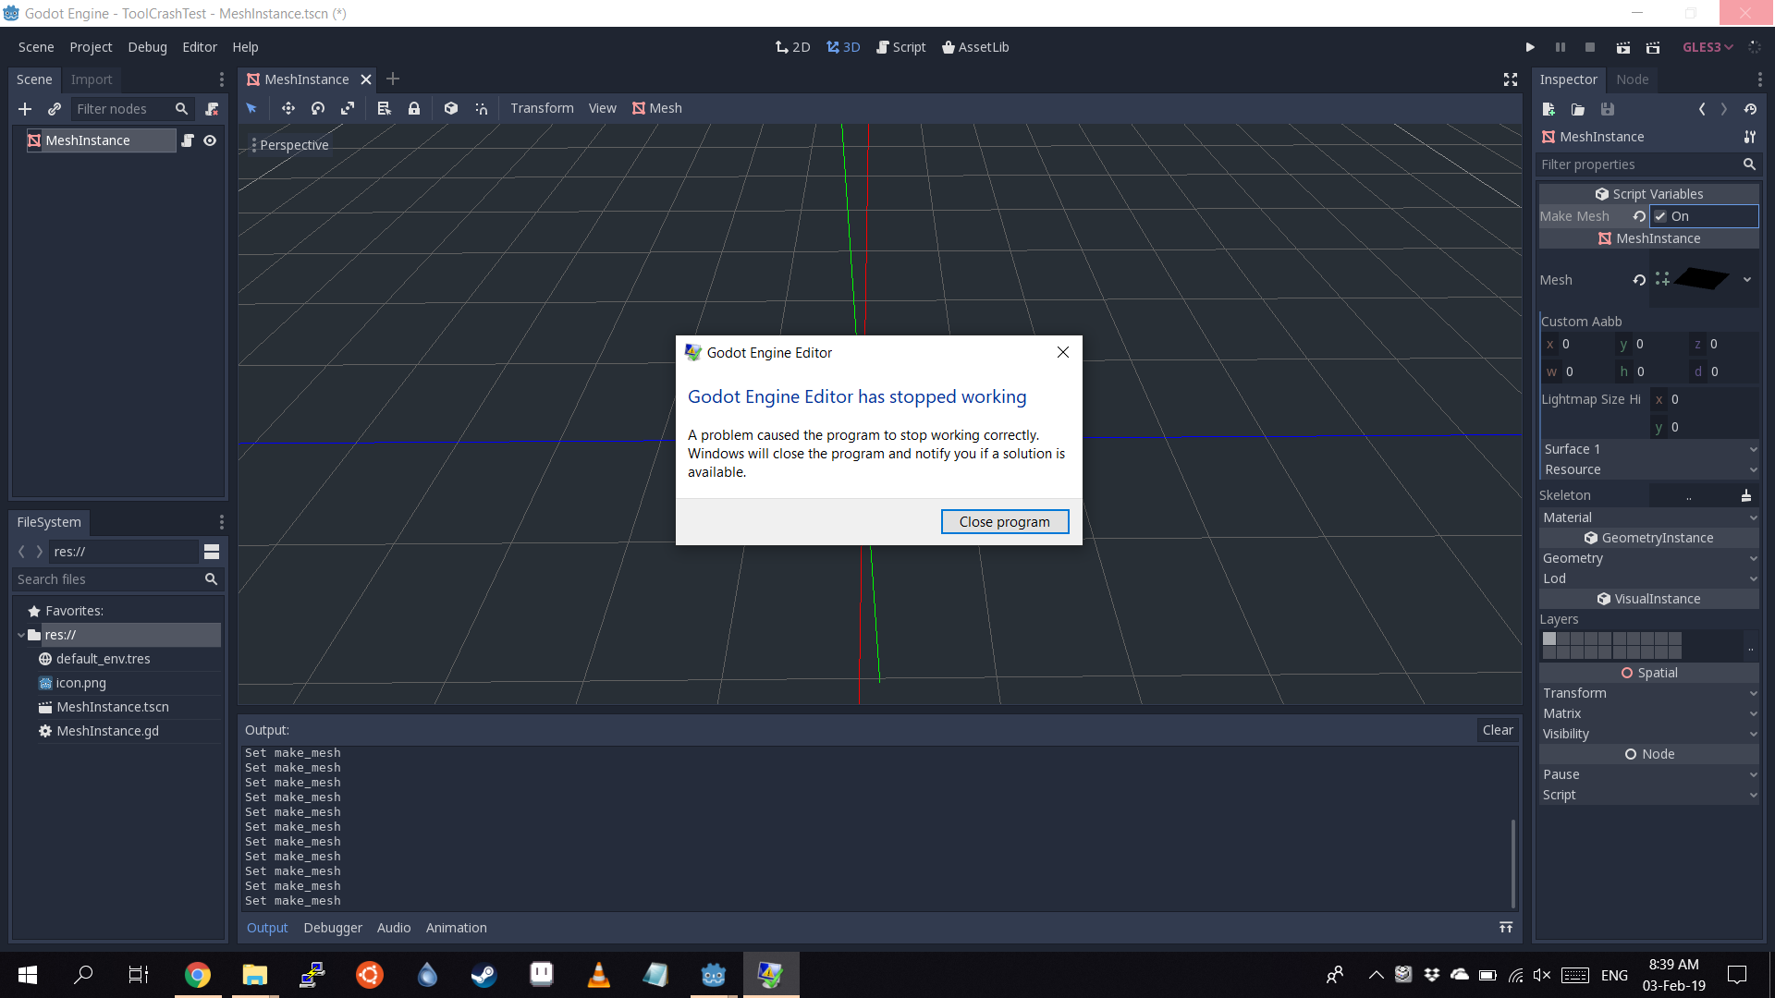The height and width of the screenshot is (998, 1775).
Task: Toggle snap mode in the 3D viewport
Action: pos(481,108)
